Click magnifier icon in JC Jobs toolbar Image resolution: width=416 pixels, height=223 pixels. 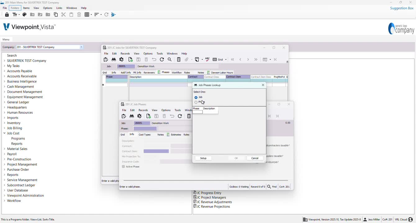pyautogui.click(x=170, y=59)
